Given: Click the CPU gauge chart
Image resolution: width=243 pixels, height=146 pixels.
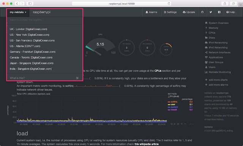Looking at the screenshot, I should click(x=100, y=46).
